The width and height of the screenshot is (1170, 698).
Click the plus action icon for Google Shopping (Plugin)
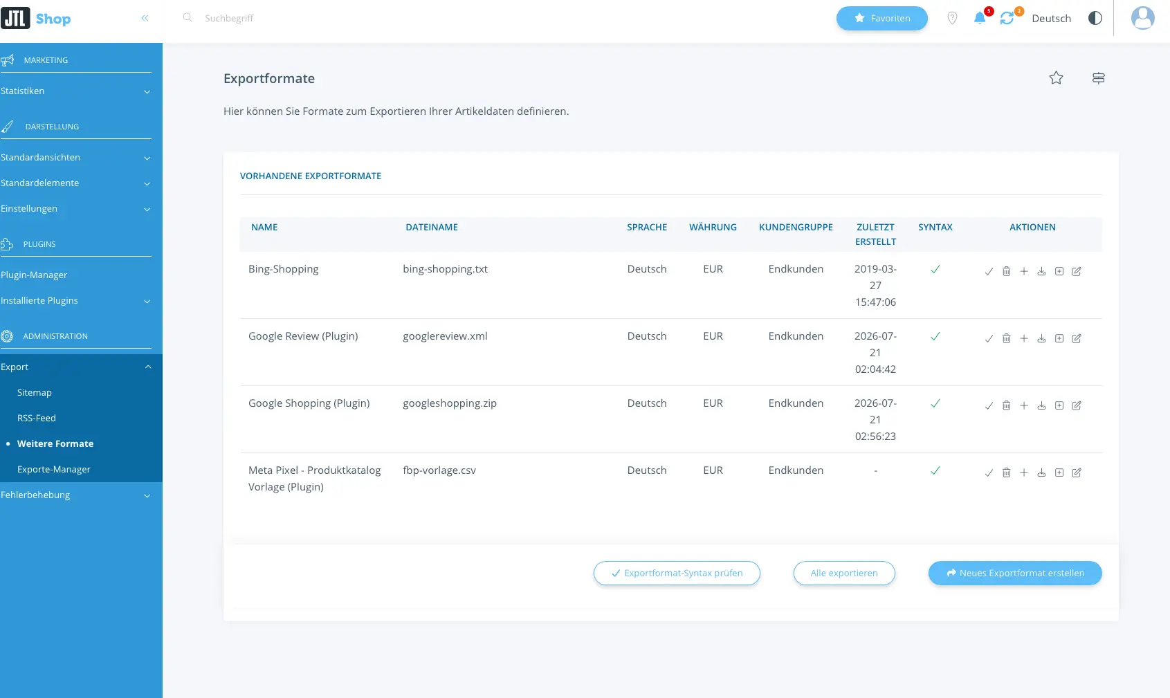point(1024,405)
